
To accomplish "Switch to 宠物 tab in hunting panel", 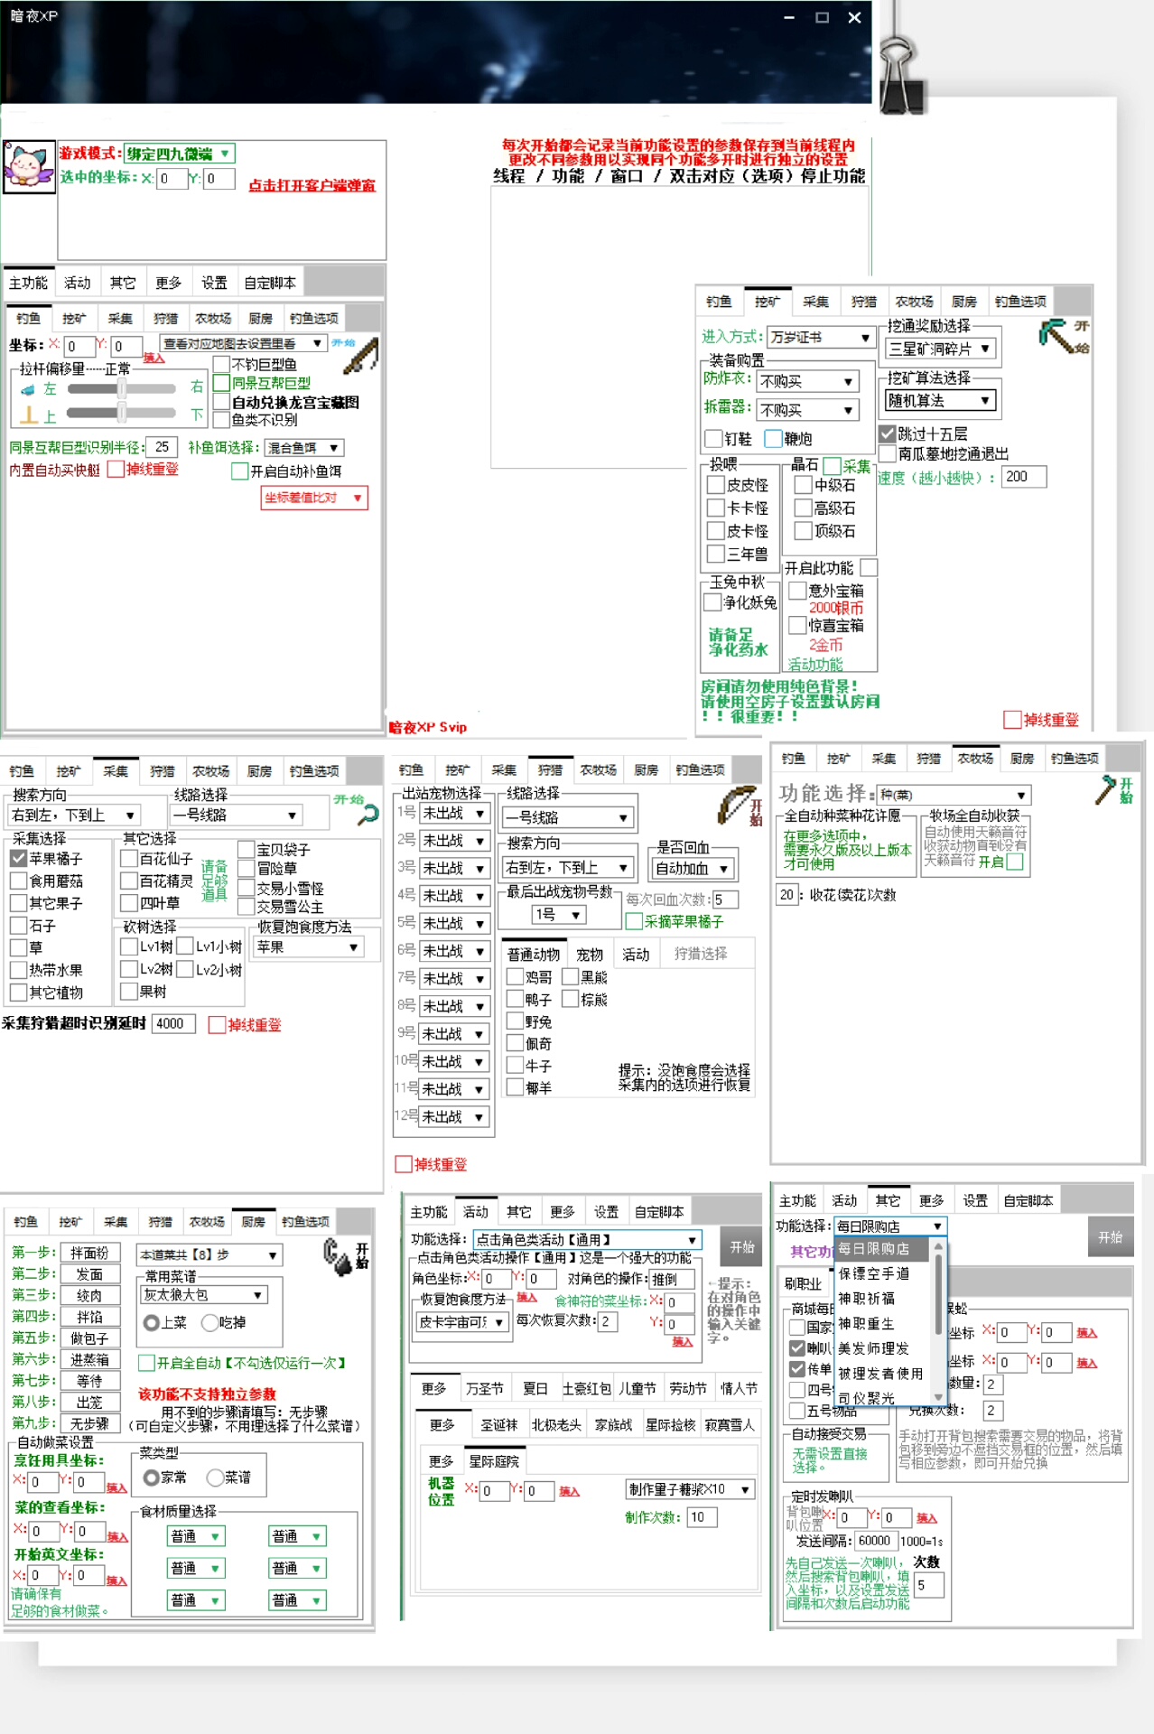I will click(x=590, y=954).
